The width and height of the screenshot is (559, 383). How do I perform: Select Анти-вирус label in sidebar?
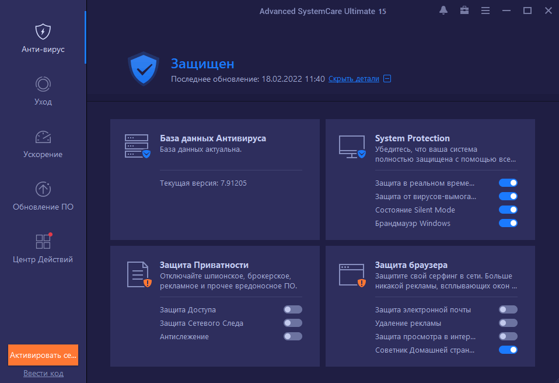[43, 49]
